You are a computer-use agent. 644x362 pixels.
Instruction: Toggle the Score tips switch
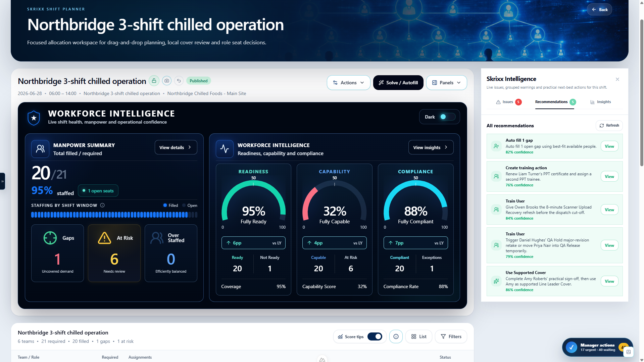(375, 336)
